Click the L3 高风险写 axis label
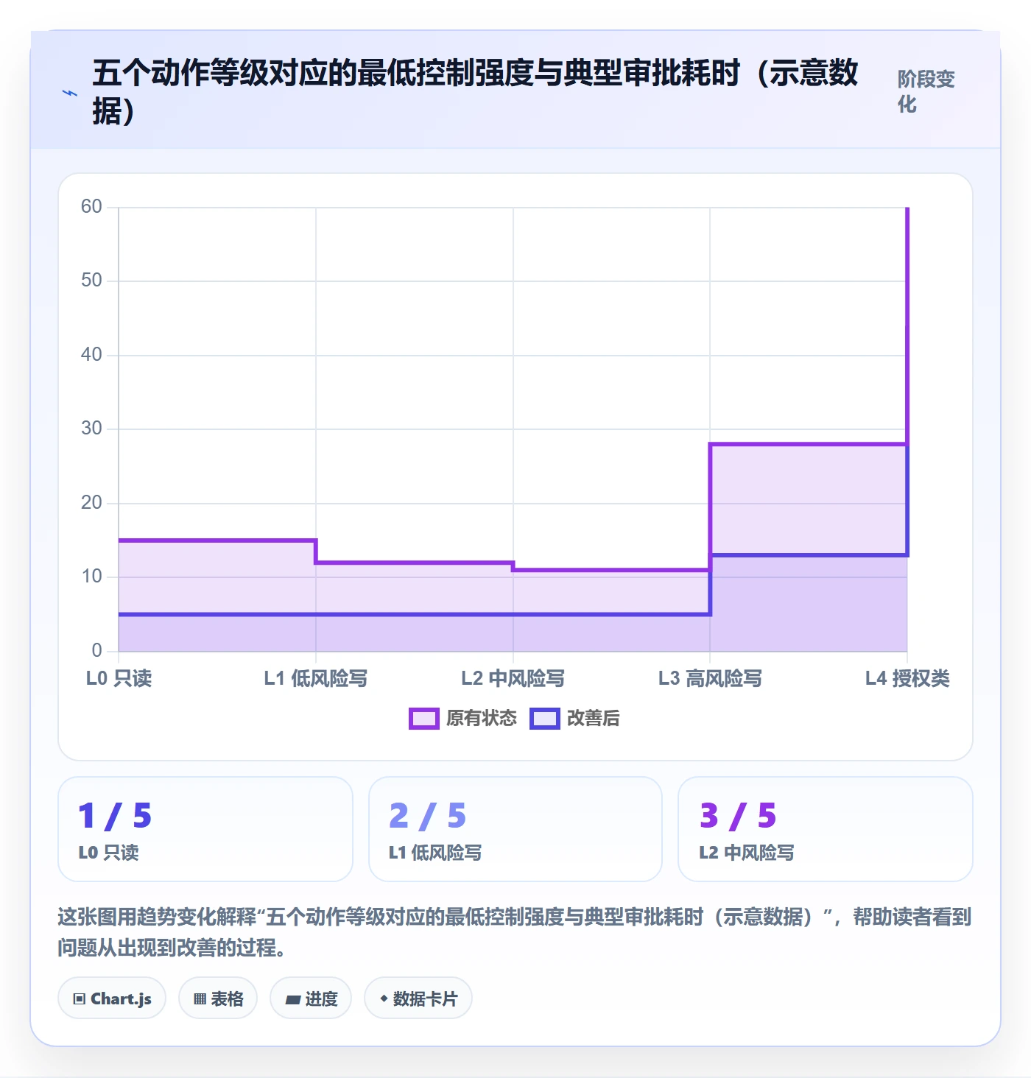The image size is (1031, 1078). [710, 678]
